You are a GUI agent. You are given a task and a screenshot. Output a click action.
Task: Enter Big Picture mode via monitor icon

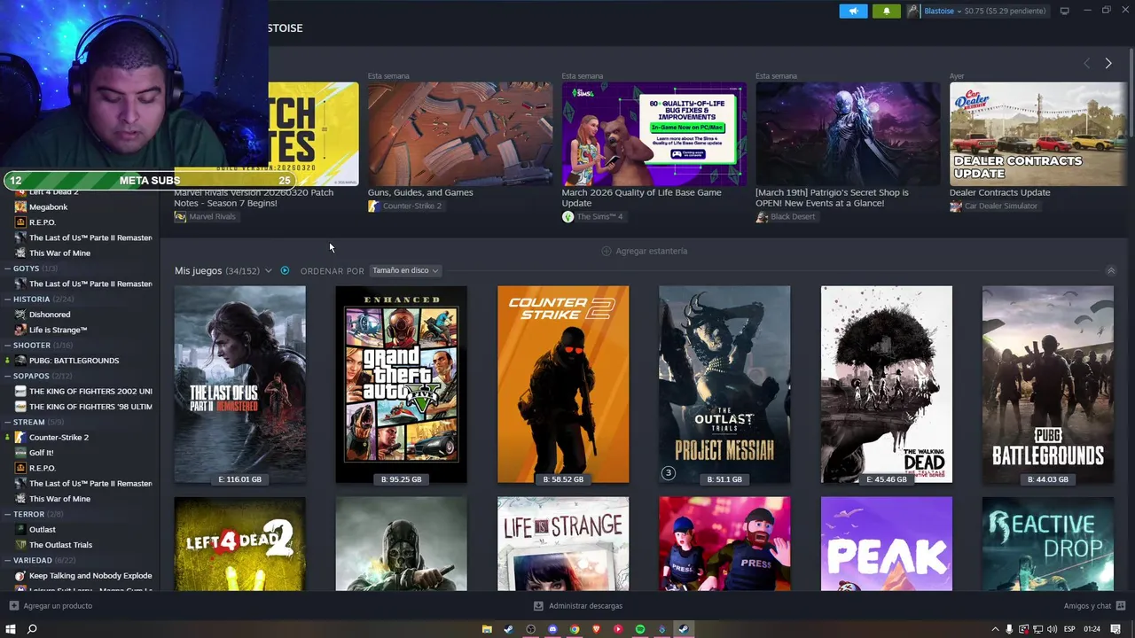point(1064,11)
